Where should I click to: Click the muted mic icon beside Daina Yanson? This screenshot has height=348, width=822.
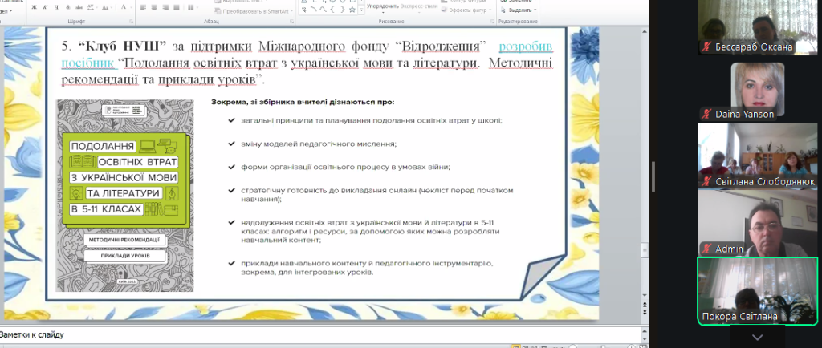[707, 114]
